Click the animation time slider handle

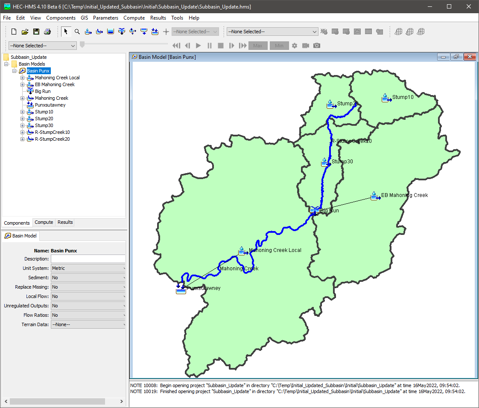pos(82,45)
